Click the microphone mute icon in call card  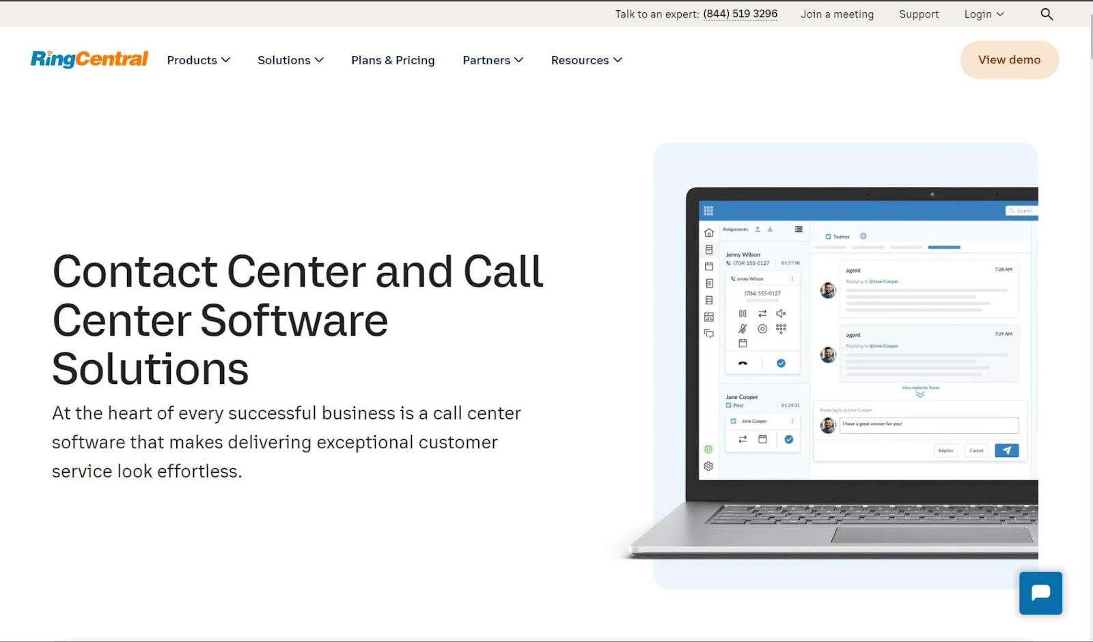point(743,329)
